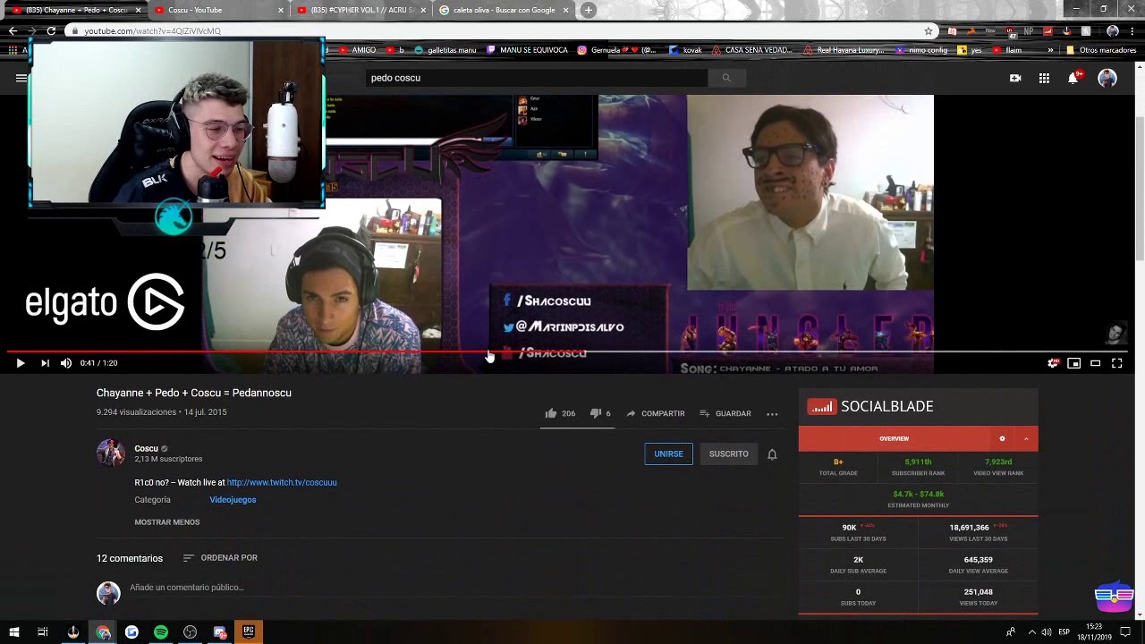The image size is (1145, 644).
Task: Open the Windows action center notifications
Action: click(1125, 632)
